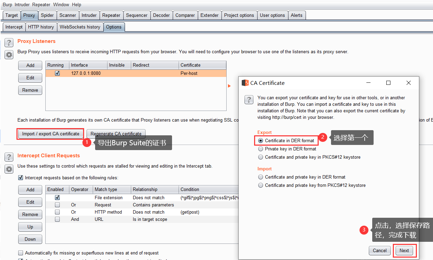Screen dimensions: 433x260
Task: Click the help icon in CA Certificate dialog
Action: [x=249, y=100]
